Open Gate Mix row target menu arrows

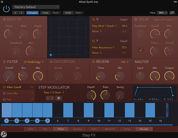tap(32, 93)
